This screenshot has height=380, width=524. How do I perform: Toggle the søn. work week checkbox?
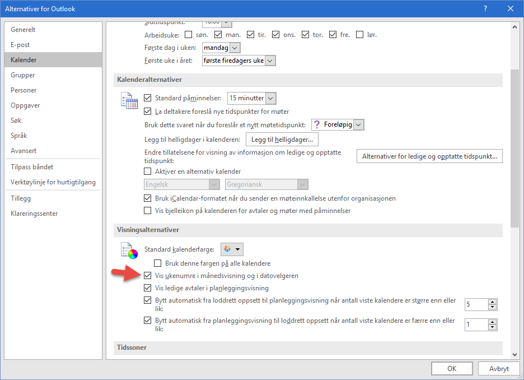[x=189, y=34]
